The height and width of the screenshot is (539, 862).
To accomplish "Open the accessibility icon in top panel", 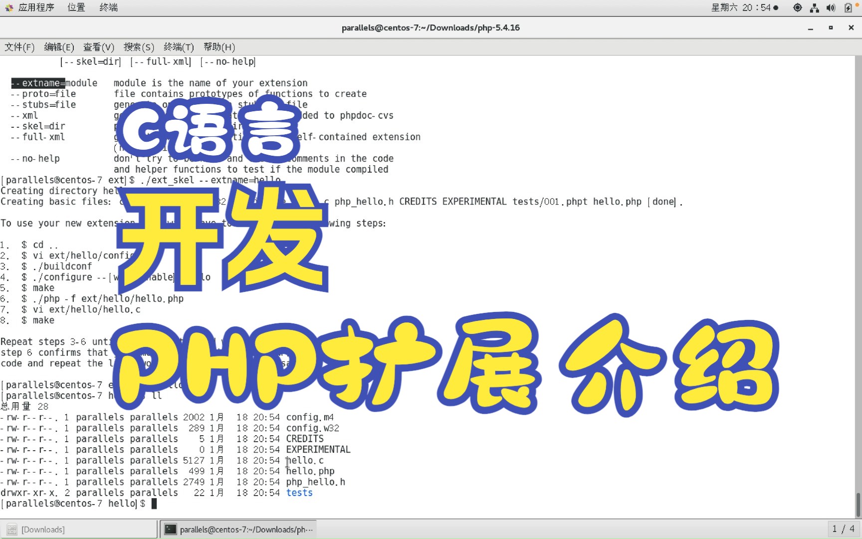I will click(798, 7).
